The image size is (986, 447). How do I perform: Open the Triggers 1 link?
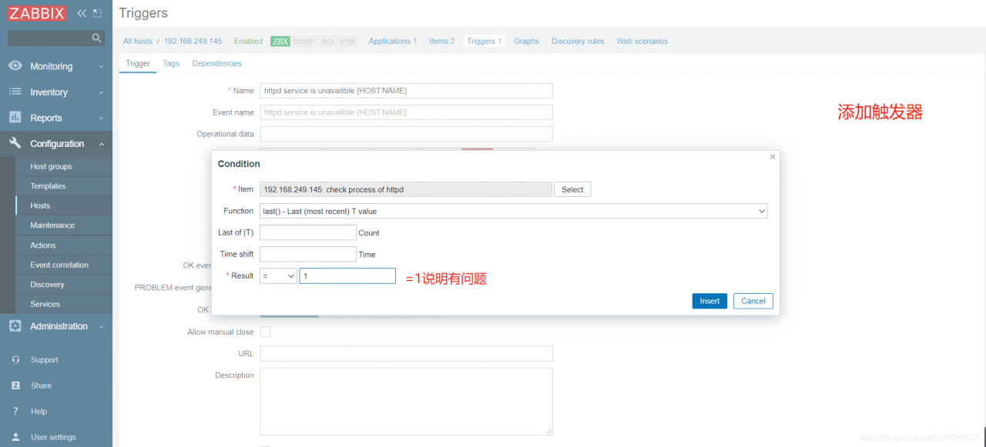(x=484, y=42)
